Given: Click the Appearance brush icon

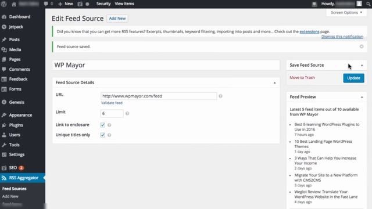Looking at the screenshot, I should point(4,115).
